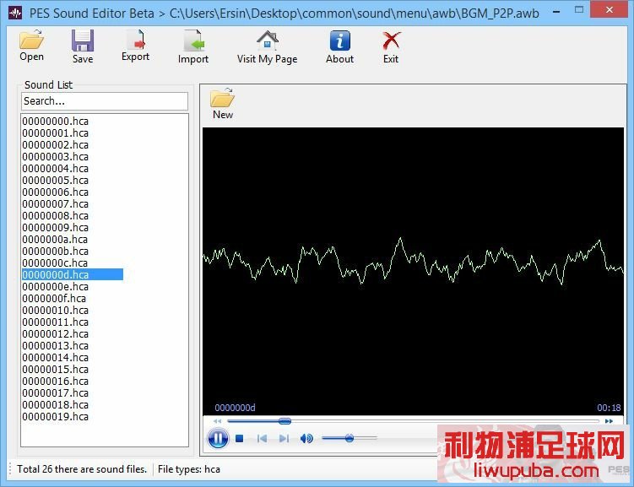Viewport: 634px width, 487px height.
Task: Fast forward using double right arrows
Action: tap(609, 421)
